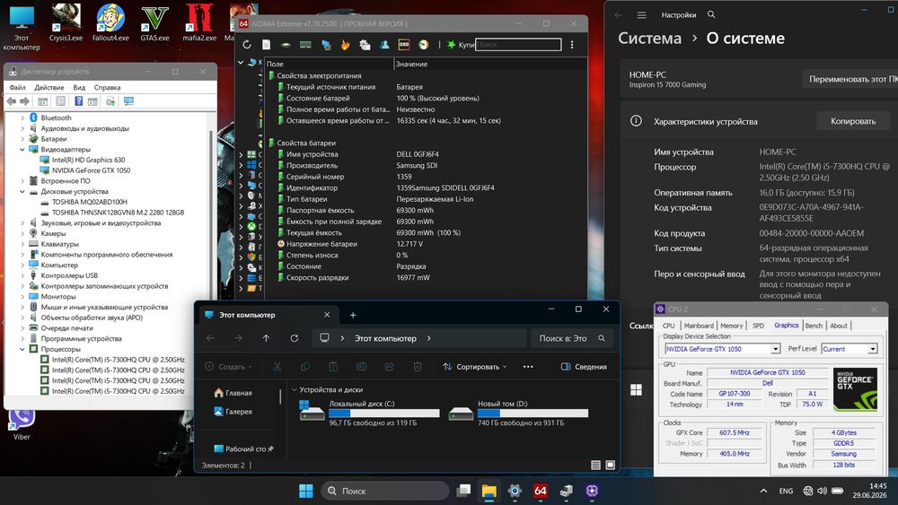Open Perf Level Current dropdown in CPU-Z
This screenshot has height=505, width=898.
(x=872, y=349)
